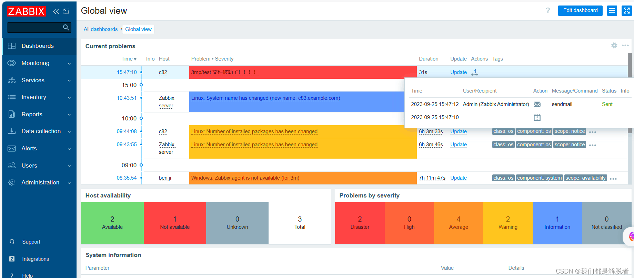
Task: Click the Average severity tile
Action: pos(459,223)
